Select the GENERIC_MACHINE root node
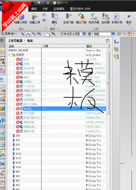 (18, 51)
